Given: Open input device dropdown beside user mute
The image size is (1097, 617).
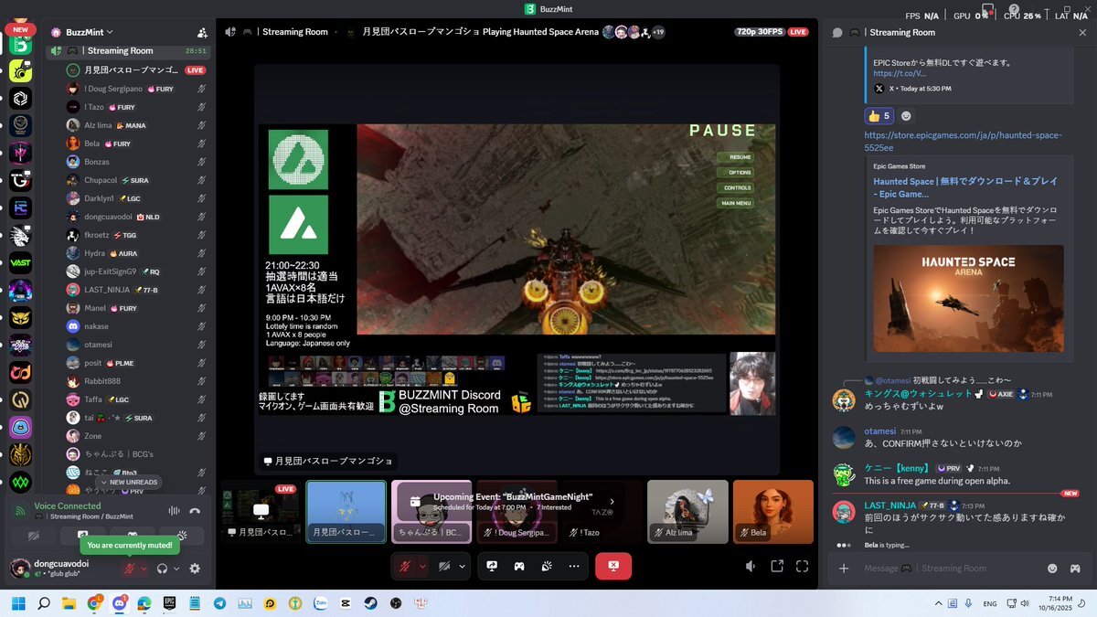Looking at the screenshot, I should point(144,568).
